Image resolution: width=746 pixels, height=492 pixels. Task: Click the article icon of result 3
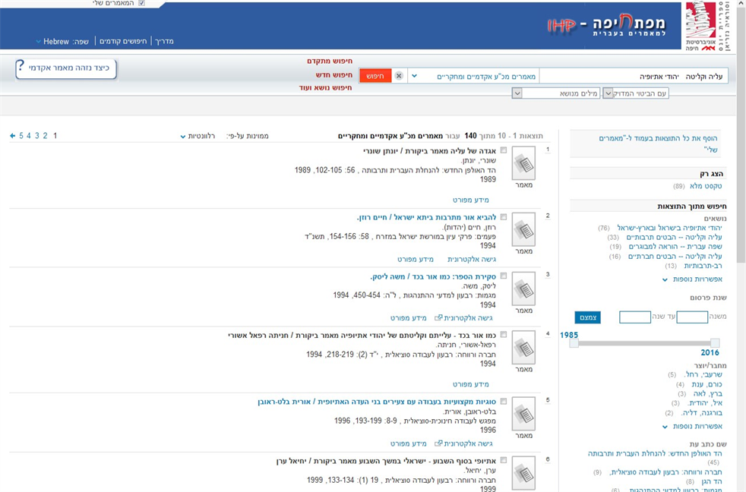click(x=523, y=289)
